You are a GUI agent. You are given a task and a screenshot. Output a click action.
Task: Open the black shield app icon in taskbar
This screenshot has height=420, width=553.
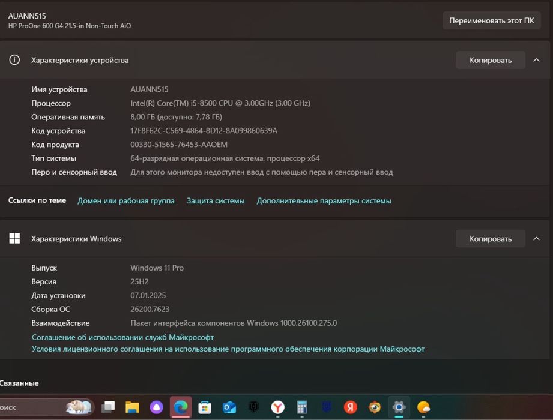(253, 407)
